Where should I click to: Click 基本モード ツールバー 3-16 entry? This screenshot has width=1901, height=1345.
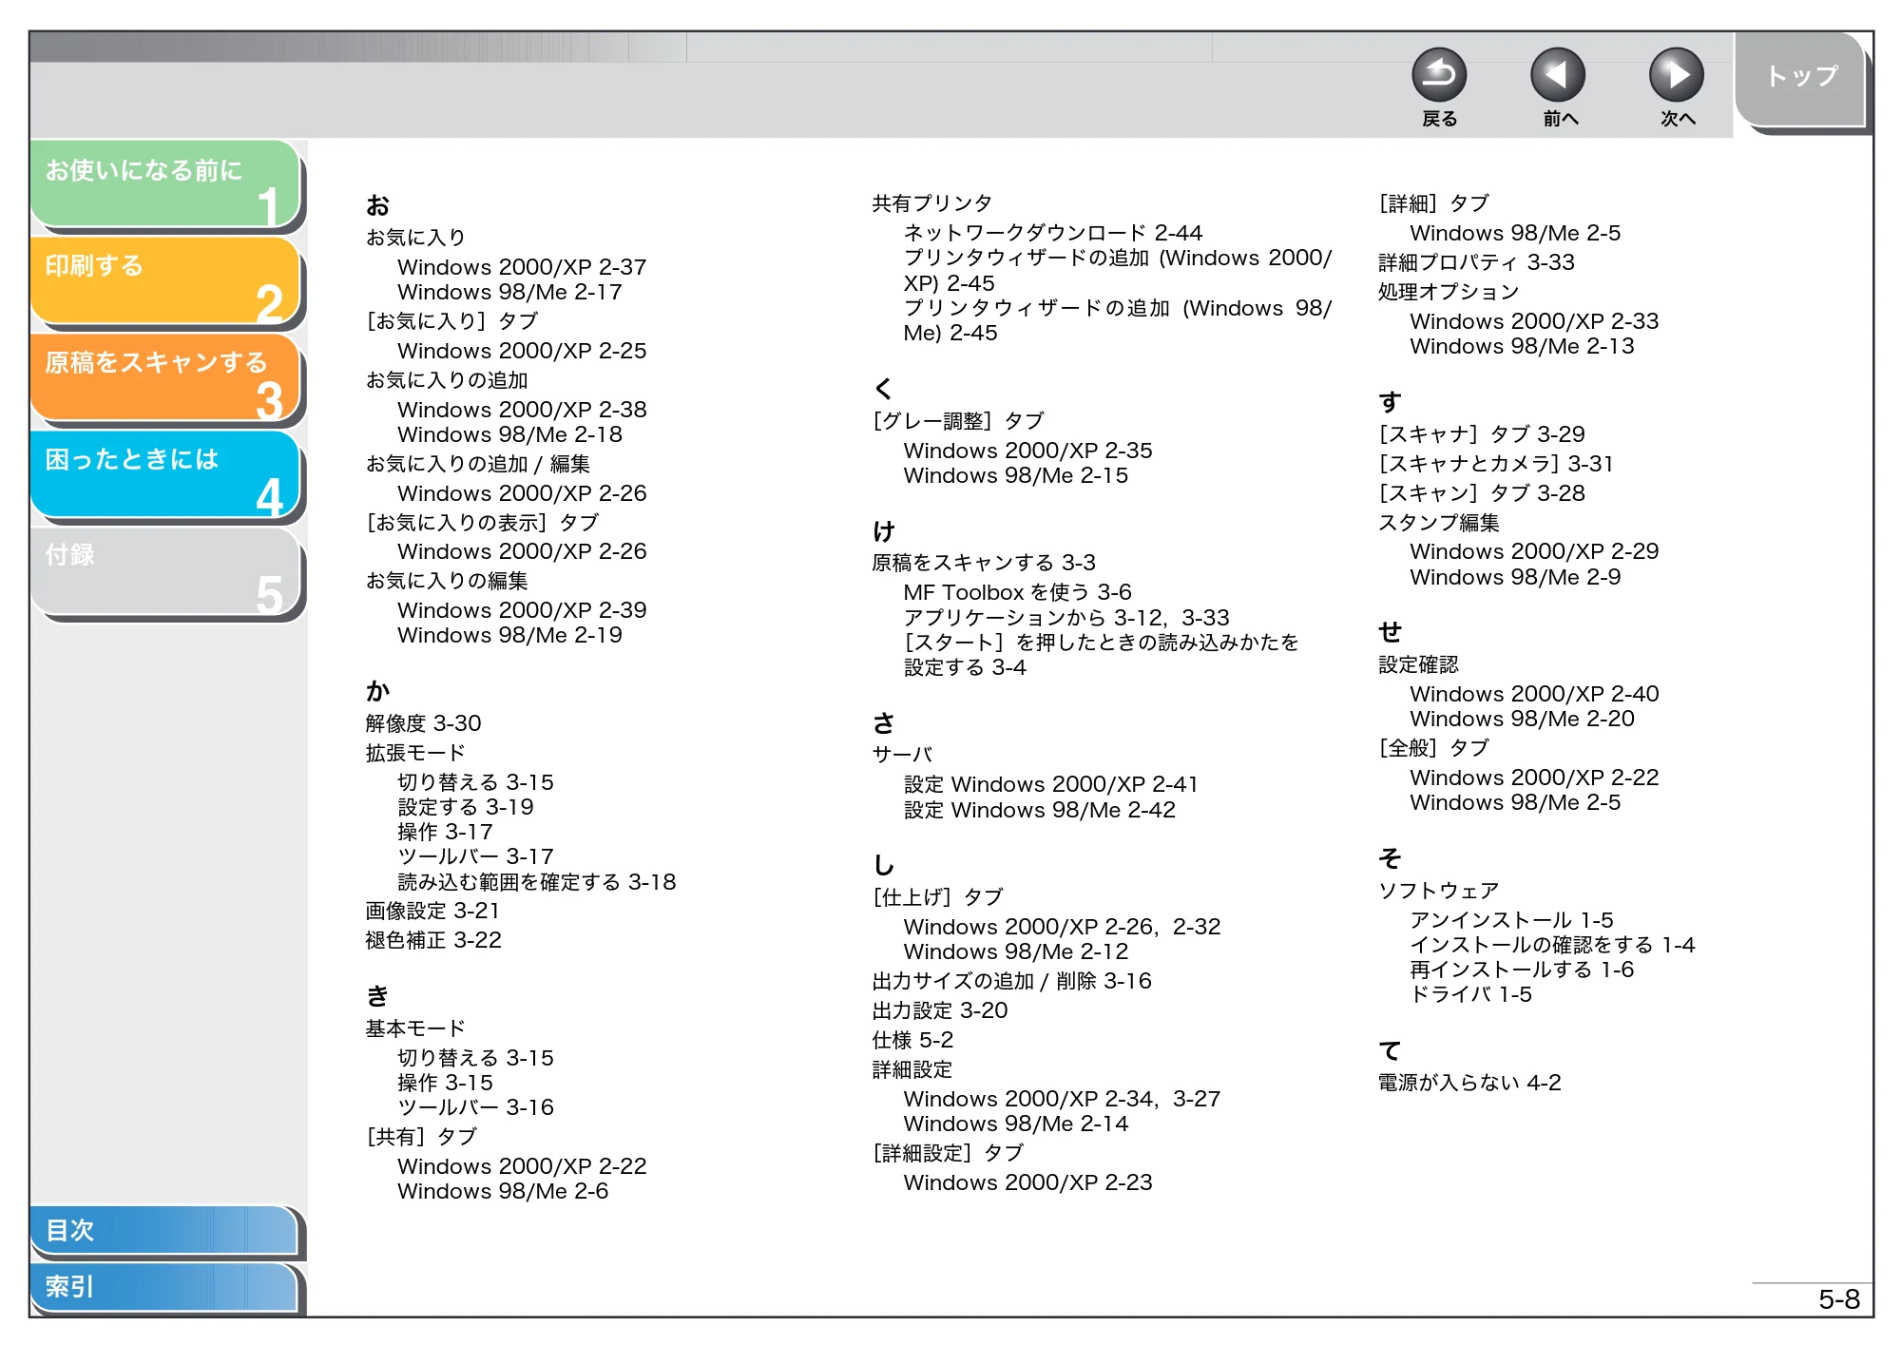(x=475, y=1107)
